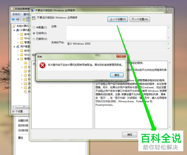The height and width of the screenshot is (155, 187).
Task: Click the up arrow of the 注释 box scrollbar
Action: point(168,27)
